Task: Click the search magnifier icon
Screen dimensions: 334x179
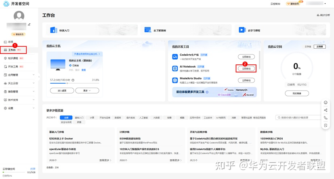Action: tap(279, 117)
